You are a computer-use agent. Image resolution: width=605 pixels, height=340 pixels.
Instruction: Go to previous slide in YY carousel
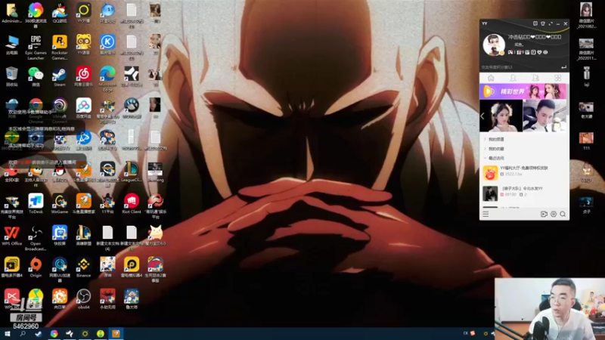pos(482,116)
